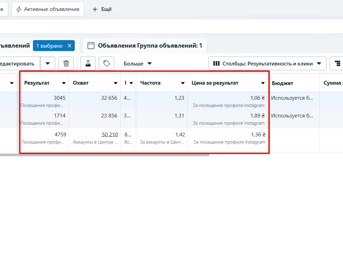Click the horizontal scrollbar under the table

(x=105, y=155)
